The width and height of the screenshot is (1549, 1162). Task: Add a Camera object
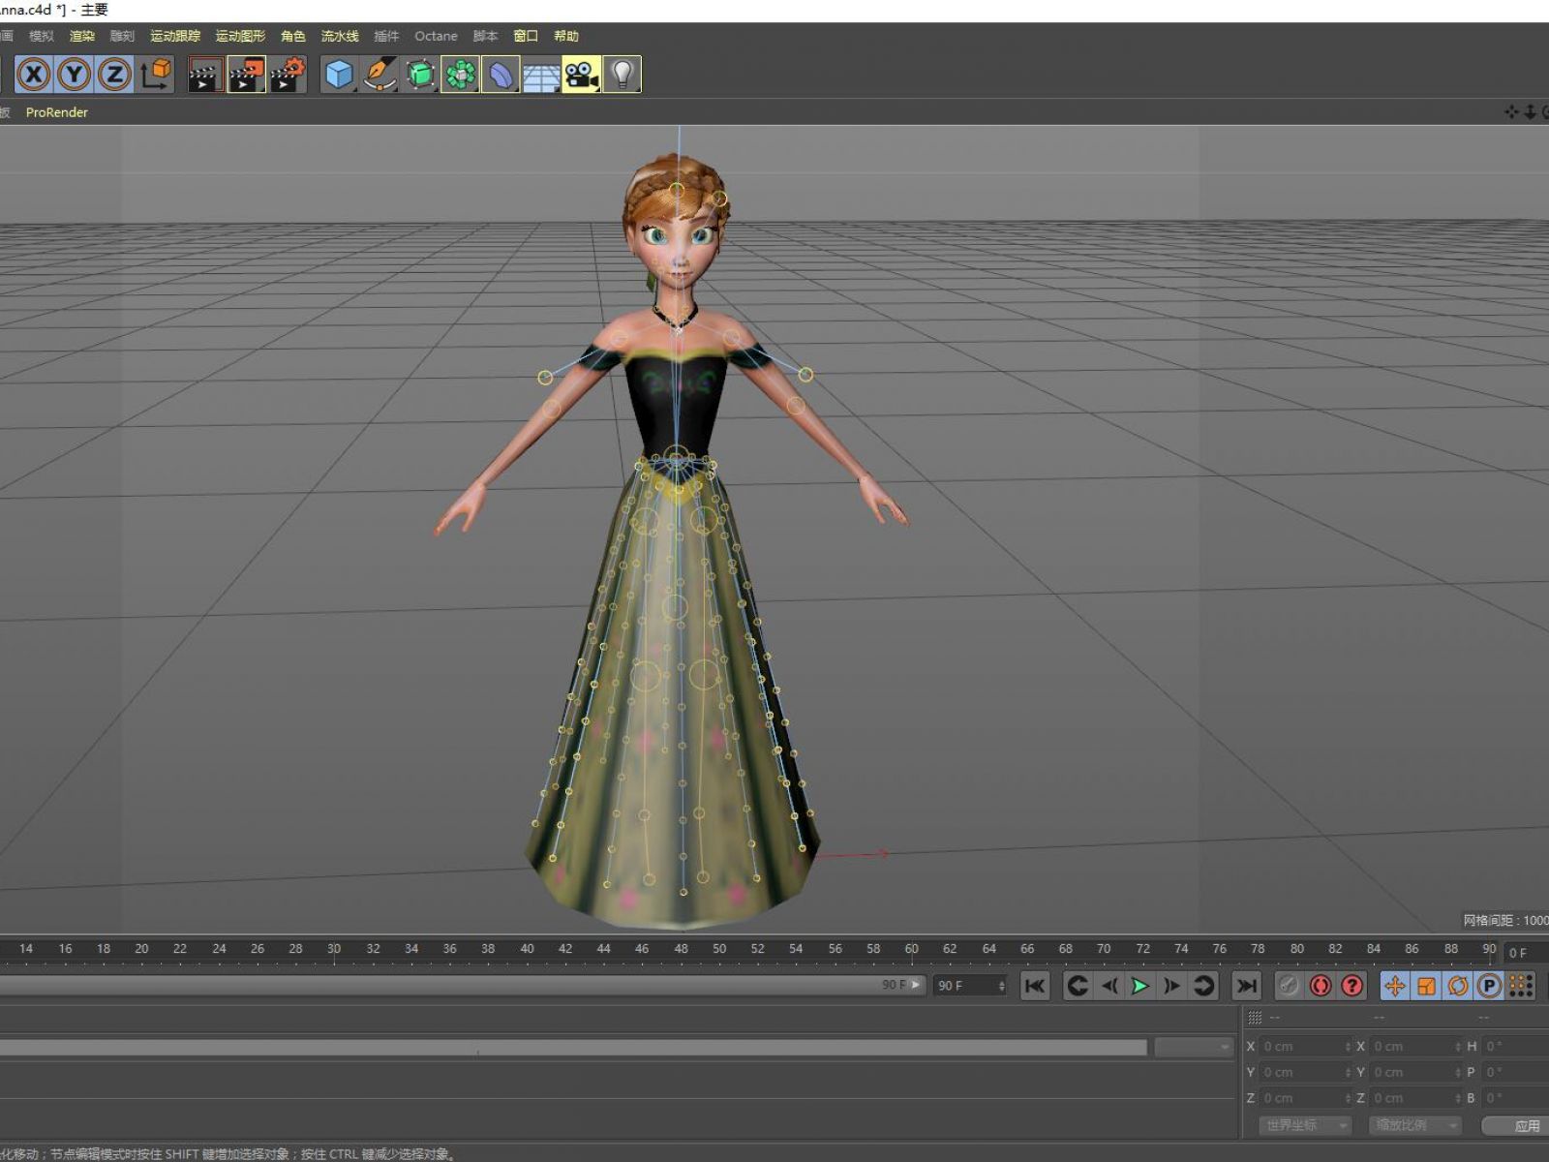coord(581,75)
